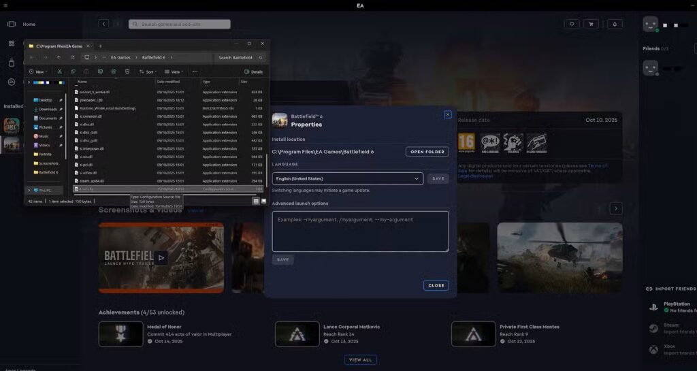Screen dimensions: 697x371
Task: Expand the top navigation pane account node
Action: [x=29, y=82]
